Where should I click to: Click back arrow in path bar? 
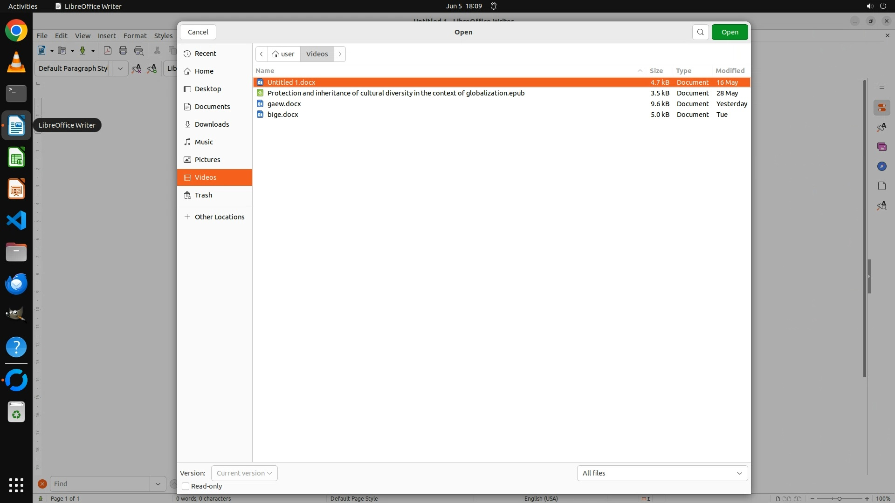[262, 54]
